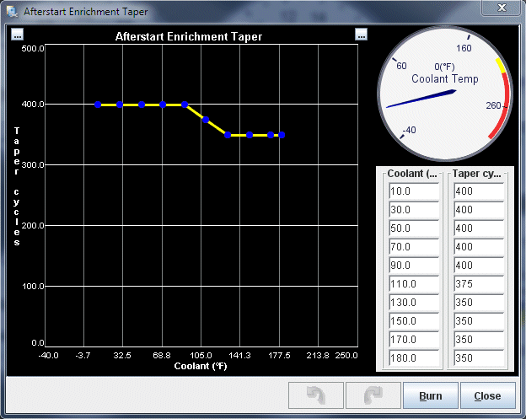The height and width of the screenshot is (419, 526).
Task: Select the coolant field with value 70.0
Action: (x=414, y=247)
